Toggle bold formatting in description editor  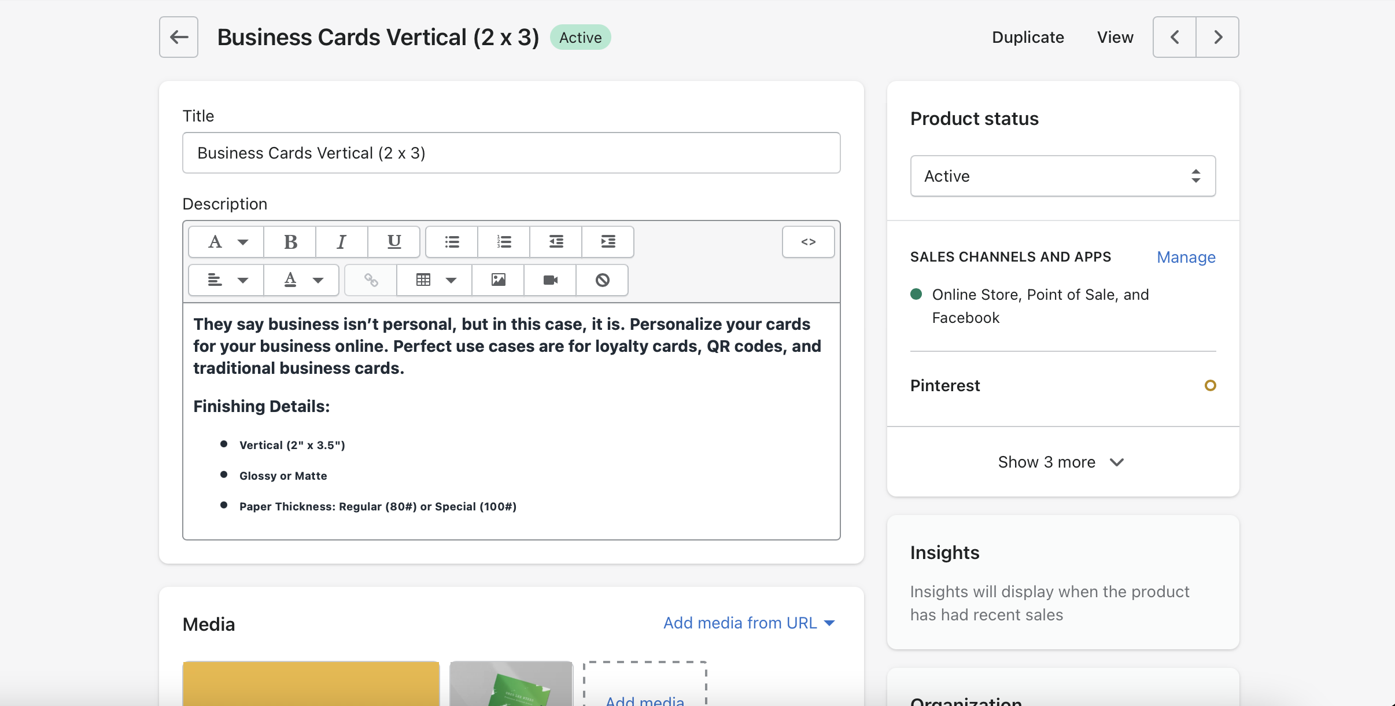coord(290,242)
